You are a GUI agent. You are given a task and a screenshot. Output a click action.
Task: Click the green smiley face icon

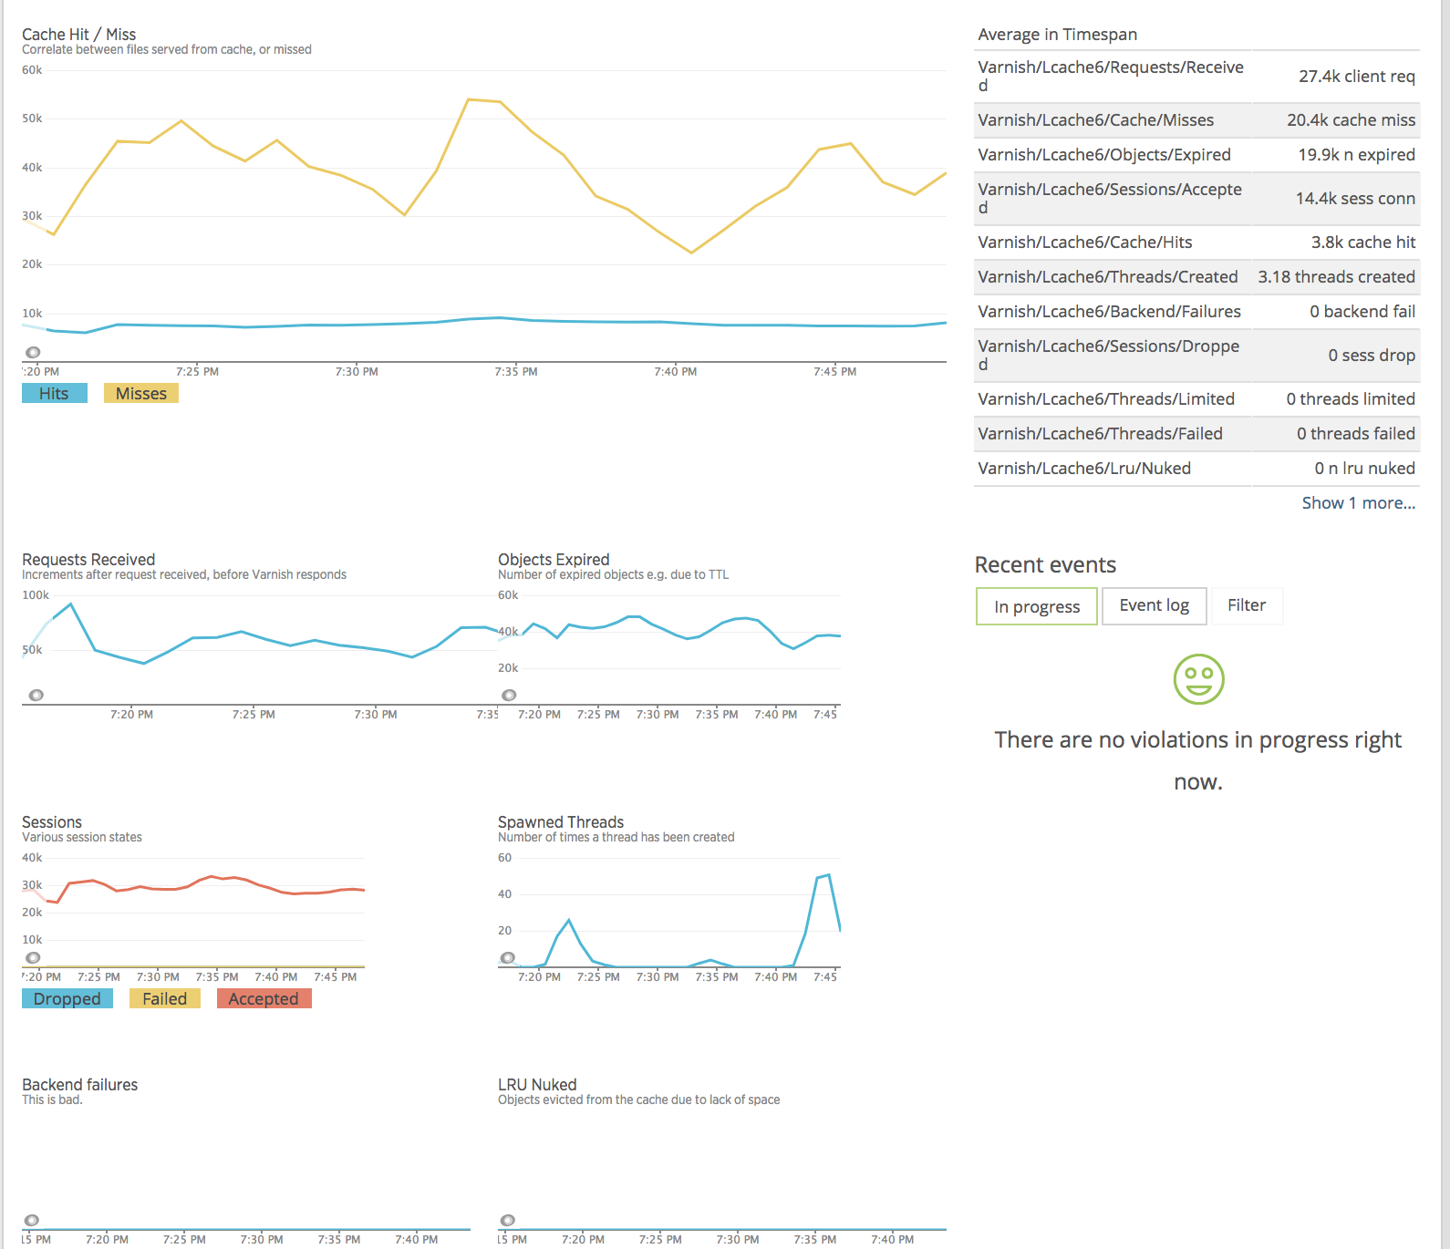1198,679
